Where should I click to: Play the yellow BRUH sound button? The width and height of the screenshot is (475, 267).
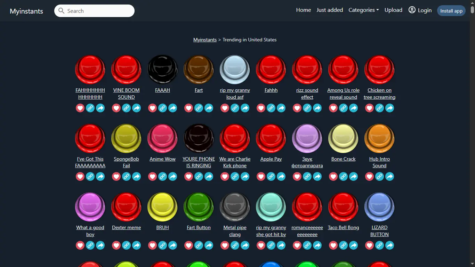(162, 207)
